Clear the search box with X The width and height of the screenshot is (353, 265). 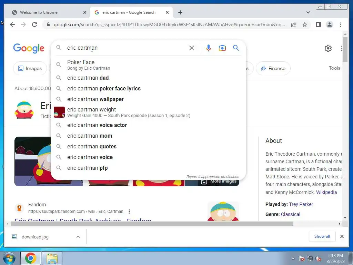192,48
